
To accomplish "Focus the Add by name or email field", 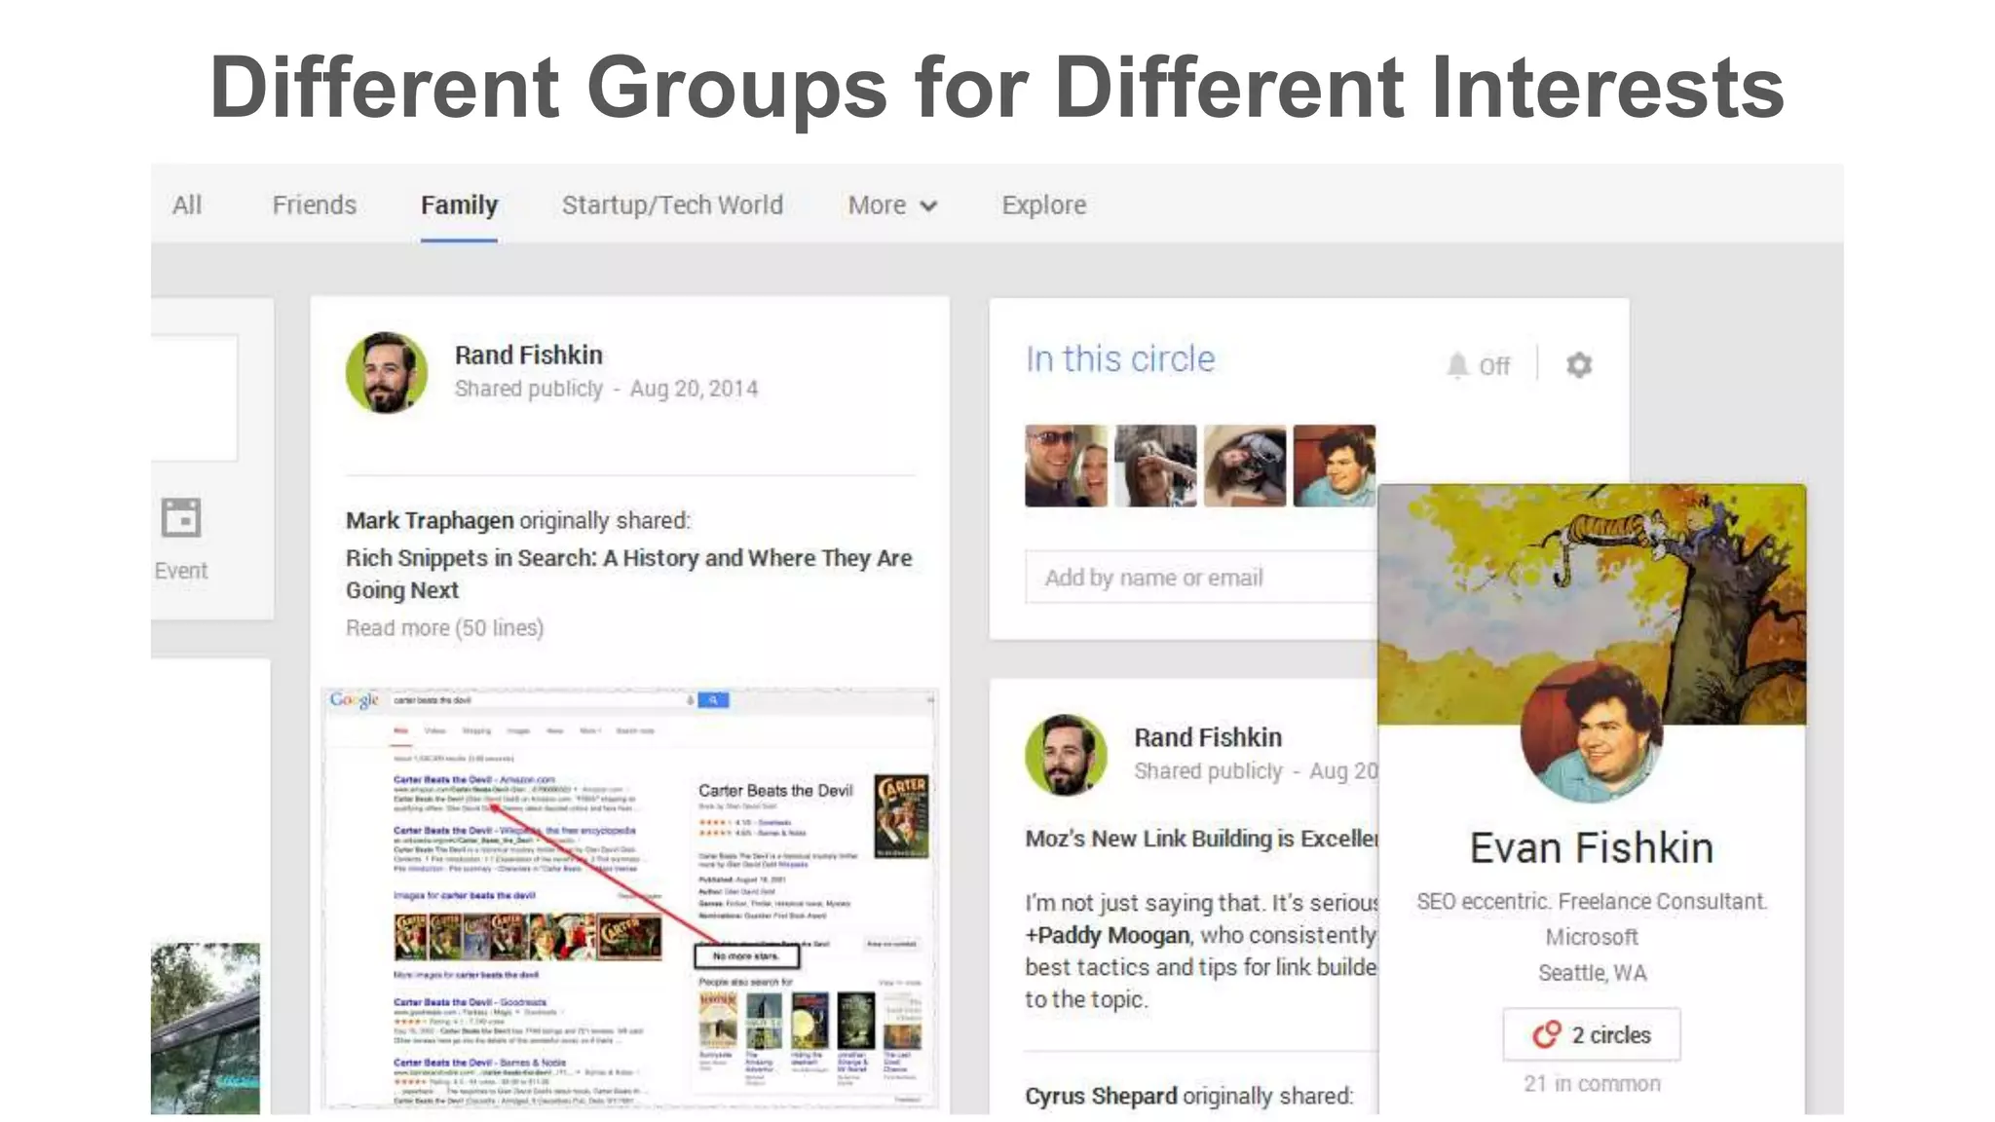I will coord(1201,577).
